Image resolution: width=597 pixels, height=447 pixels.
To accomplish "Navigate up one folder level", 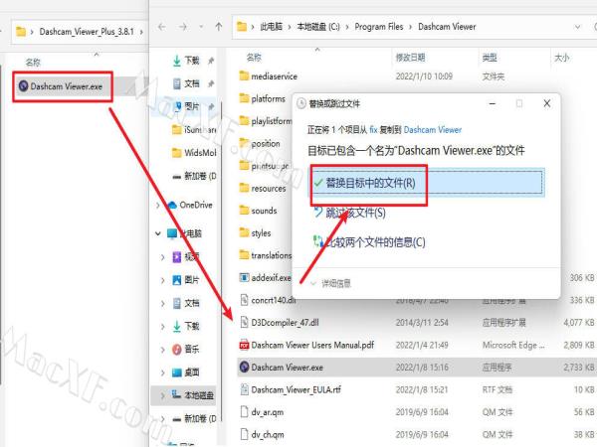I will click(x=219, y=27).
